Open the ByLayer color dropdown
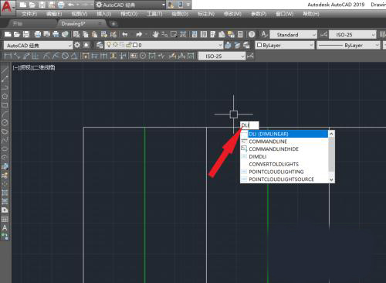The image size is (386, 283). click(x=285, y=46)
